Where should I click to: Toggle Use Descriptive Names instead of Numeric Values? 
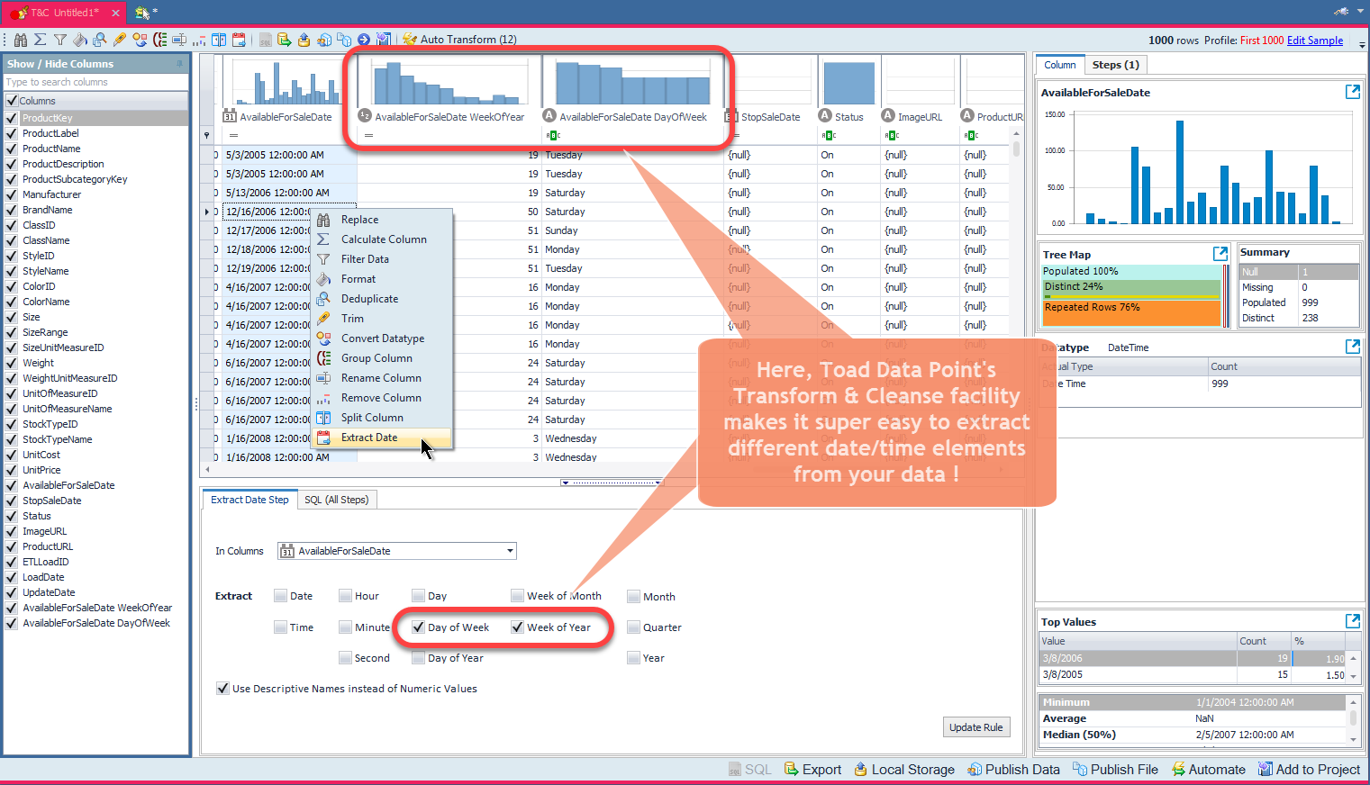click(x=222, y=689)
